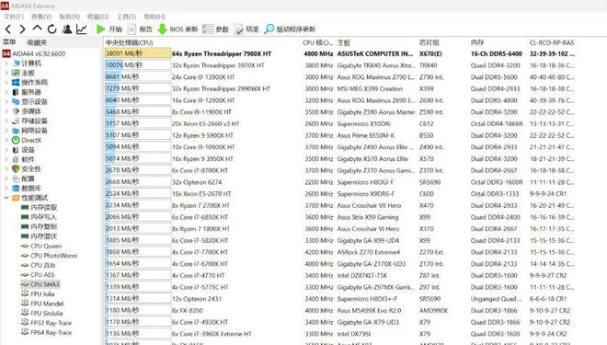The image size is (607, 345).
Task: Open the 内存读取 memory read benchmark
Action: click(x=39, y=208)
